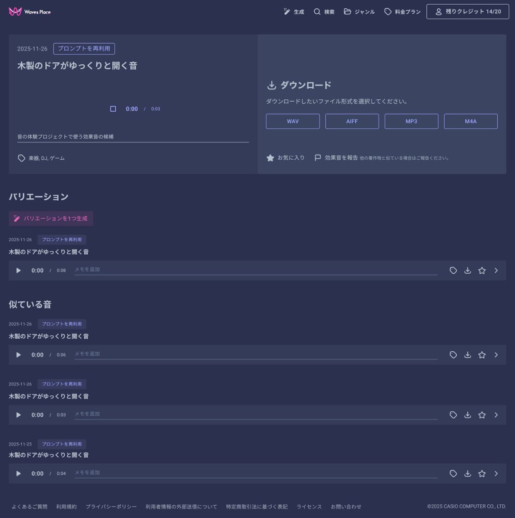This screenshot has width=515, height=518.
Task: Open the ジャンル menu in the header
Action: (x=359, y=12)
